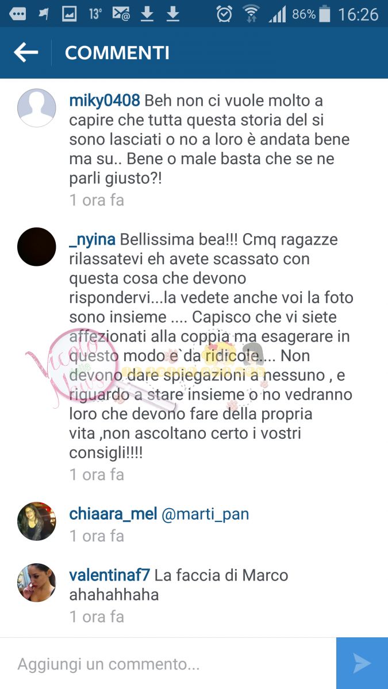The width and height of the screenshot is (388, 689).
Task: Tap the first download notification icon
Action: (x=147, y=14)
